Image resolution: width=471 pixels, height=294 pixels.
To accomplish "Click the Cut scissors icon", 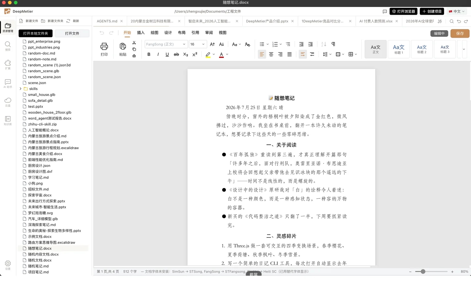I will [134, 43].
